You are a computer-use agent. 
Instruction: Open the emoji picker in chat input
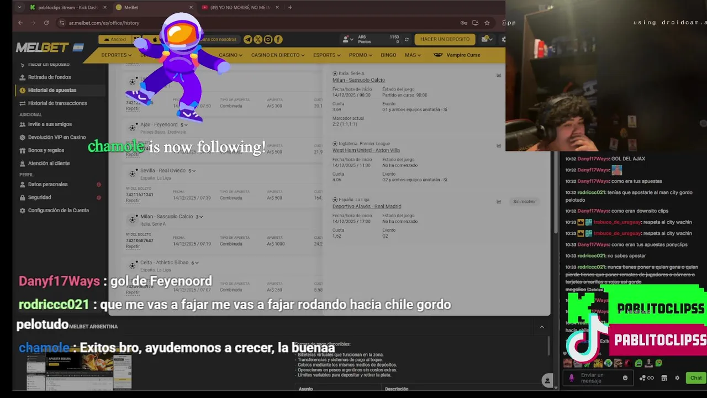[625, 378]
